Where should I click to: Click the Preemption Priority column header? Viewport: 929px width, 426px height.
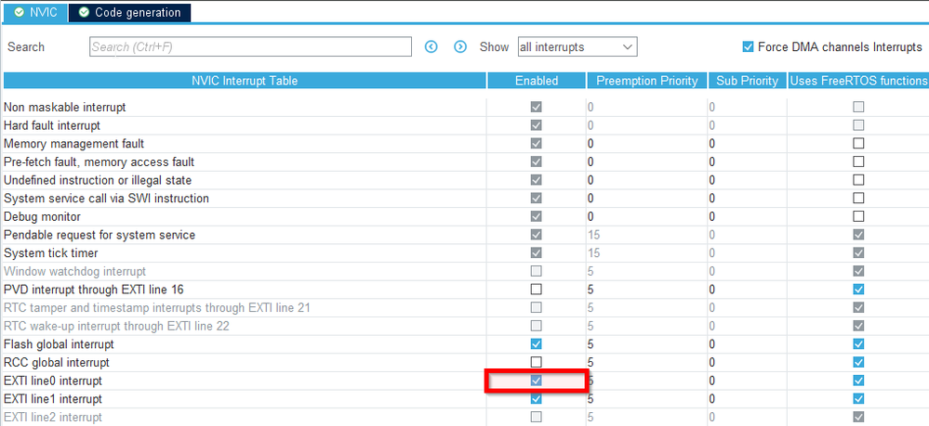pos(647,81)
